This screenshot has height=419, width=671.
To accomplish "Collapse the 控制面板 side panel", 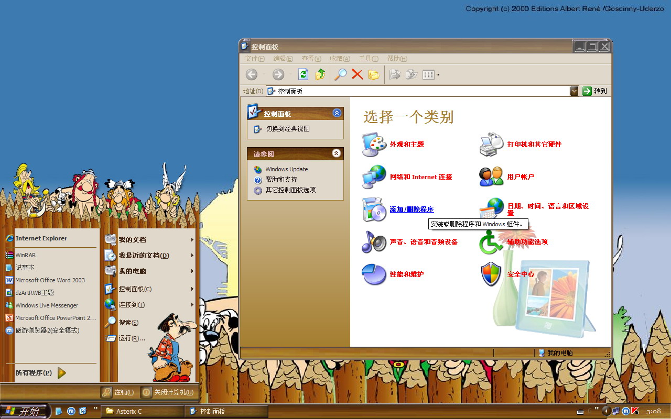I will tap(337, 113).
